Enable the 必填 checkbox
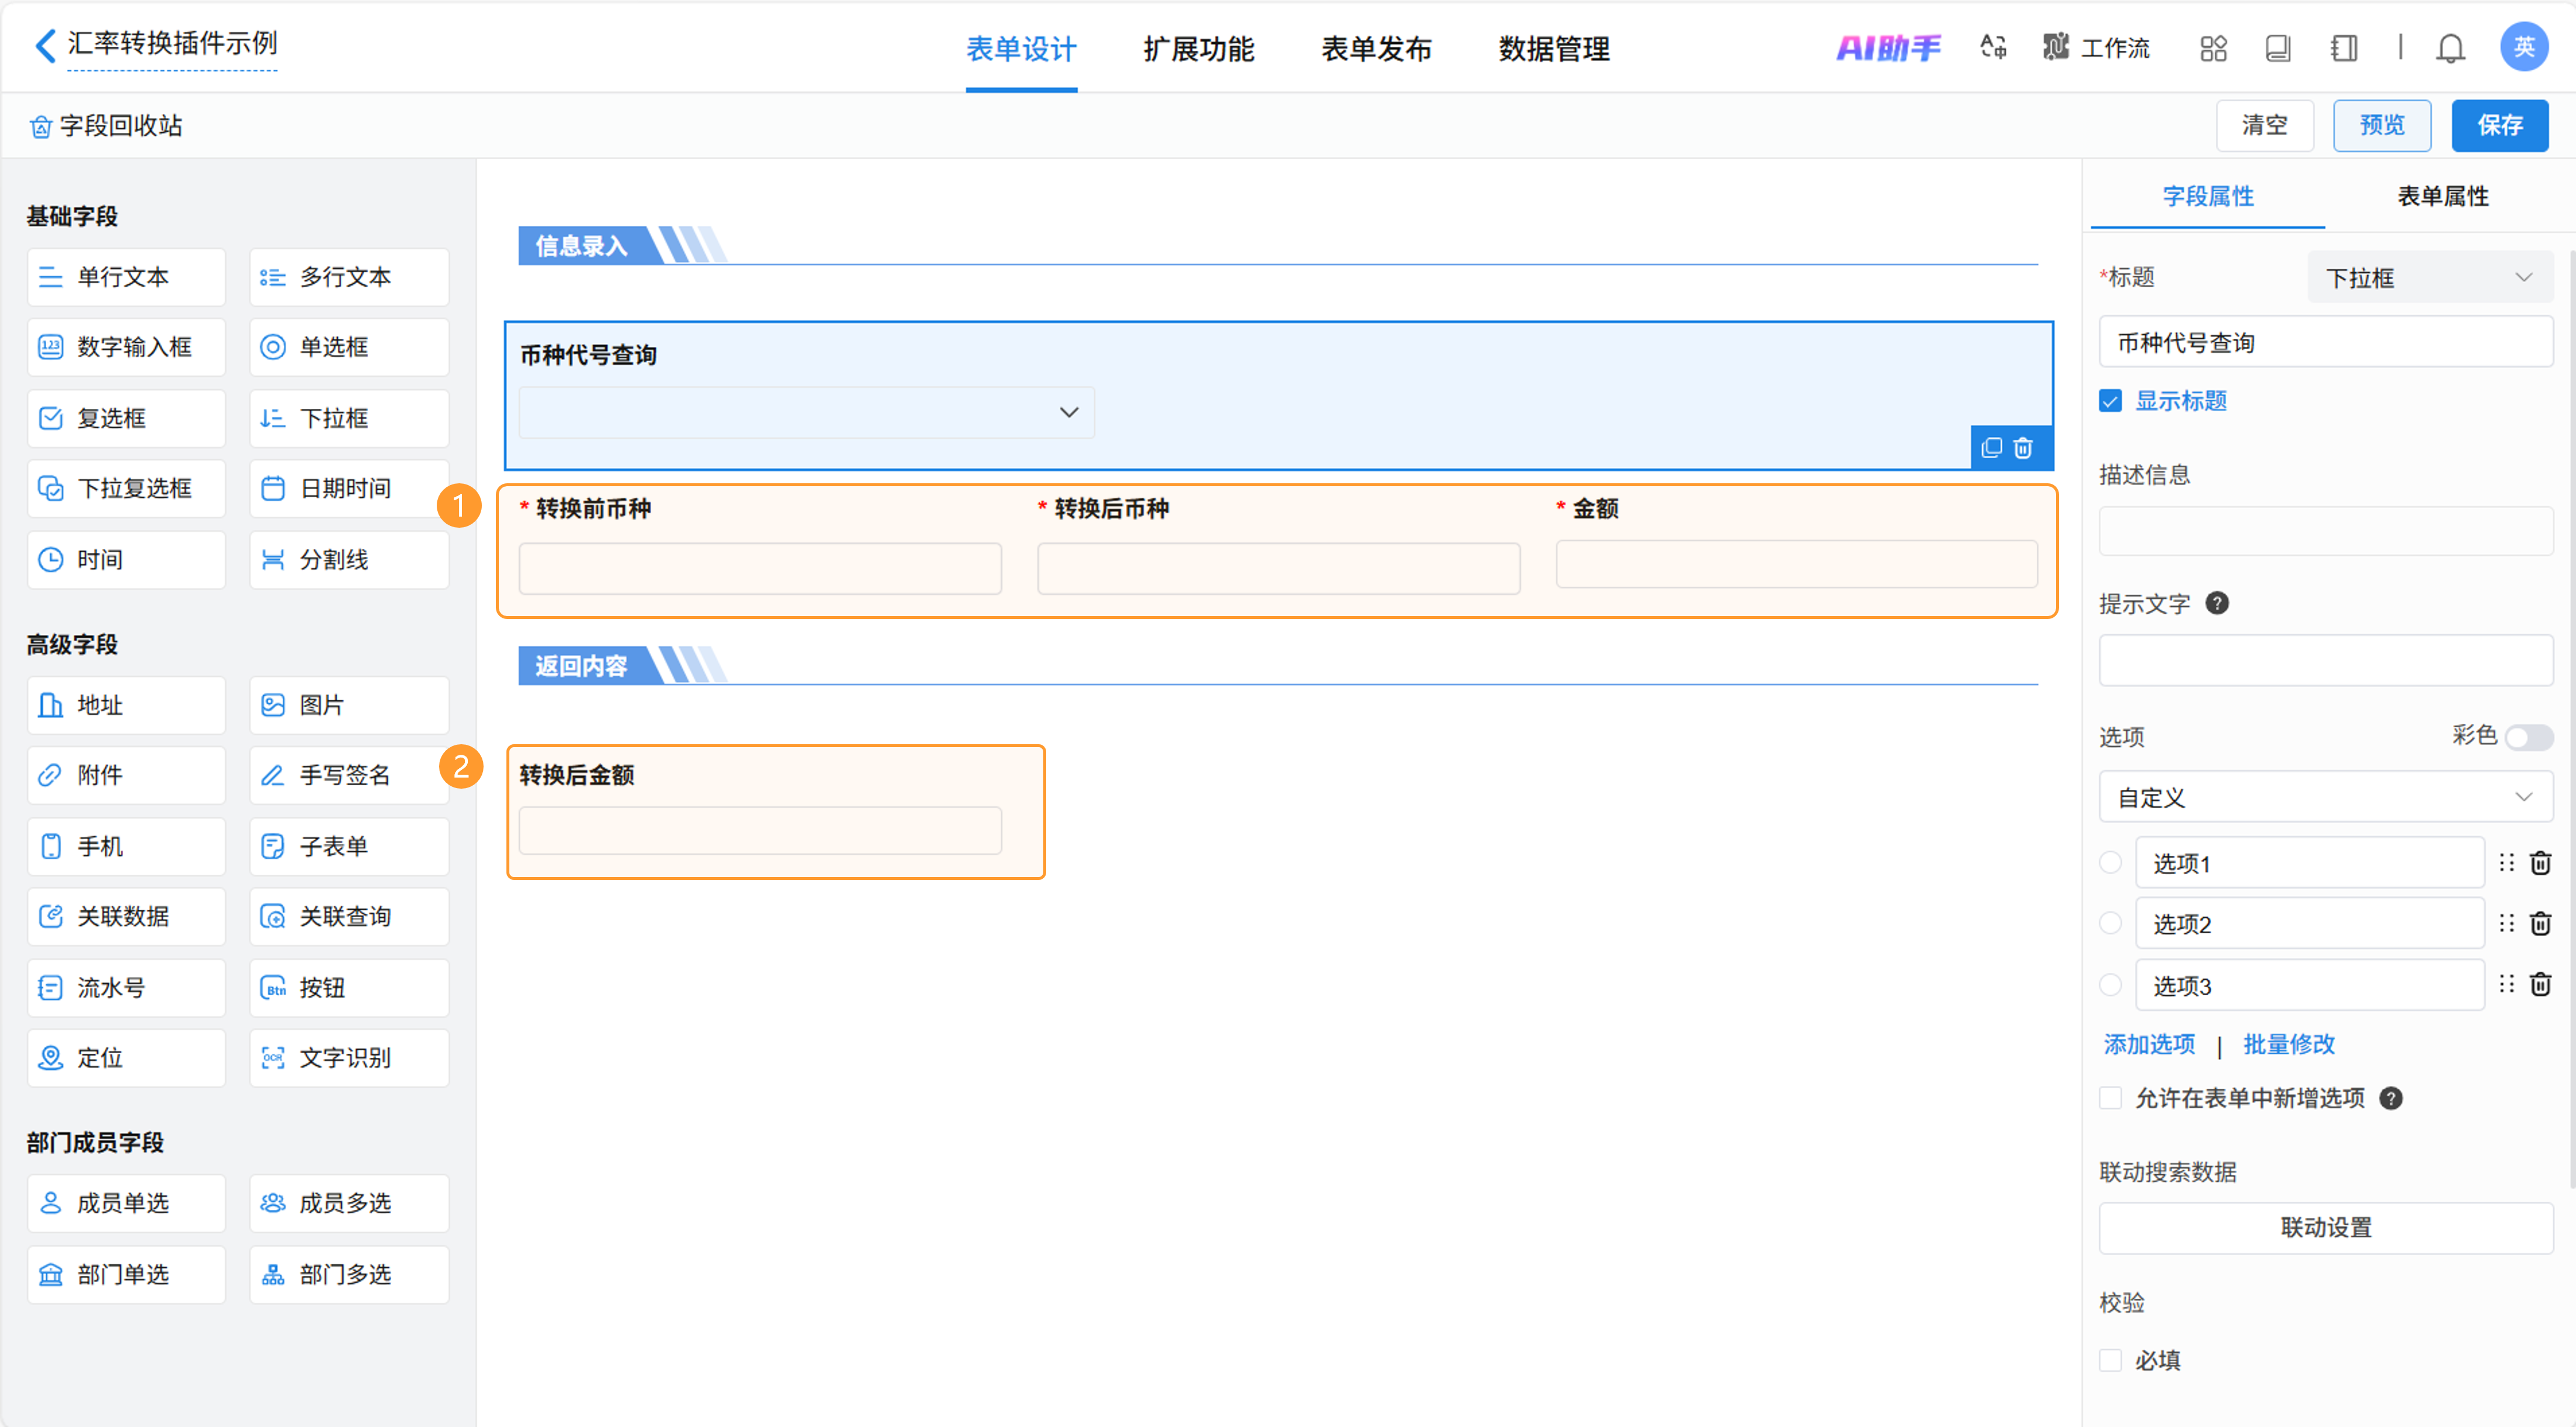 pos(2110,1359)
